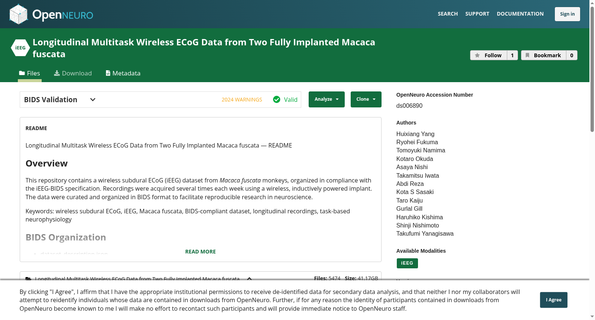Click author name Takufumi Yanagisawa
The height and width of the screenshot is (320, 595).
point(425,234)
